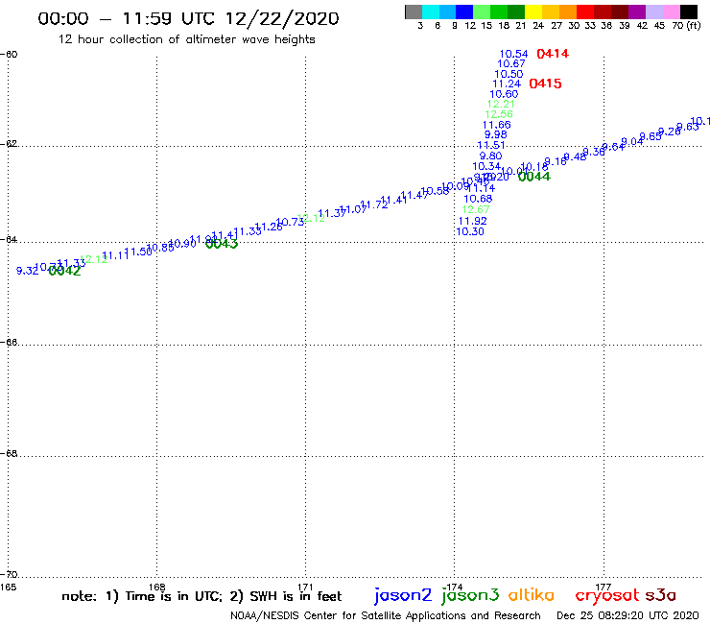Click the 'jason2' satellite legend label

(403, 596)
